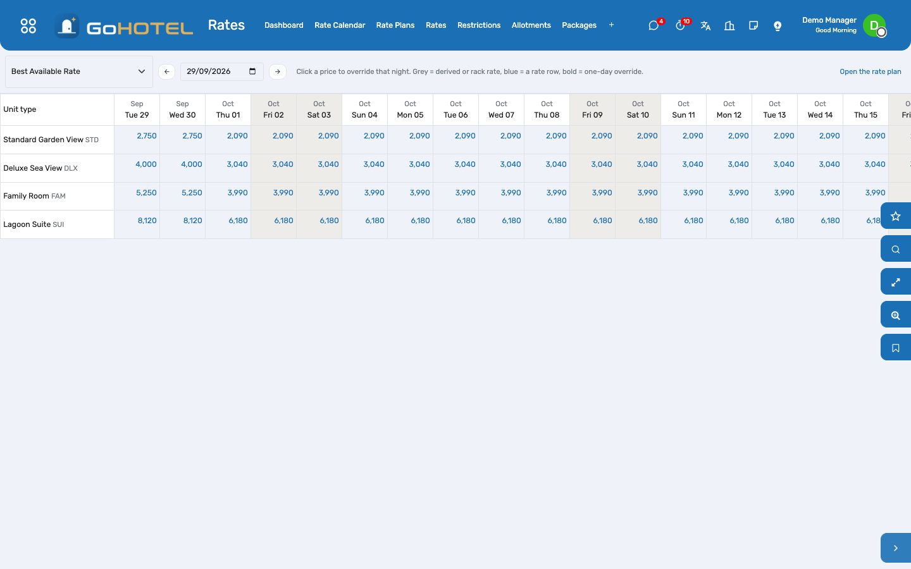Expand the Best Available Rate dropdown
The height and width of the screenshot is (569, 911).
79,71
